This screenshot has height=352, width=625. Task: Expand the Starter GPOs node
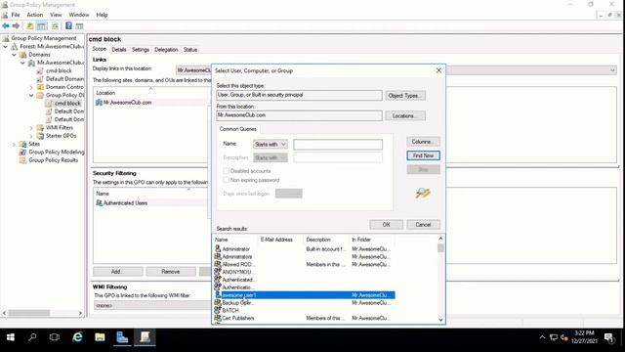31,136
